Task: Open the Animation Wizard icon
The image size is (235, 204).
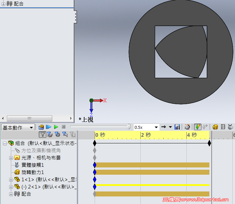Action: (x=187, y=127)
